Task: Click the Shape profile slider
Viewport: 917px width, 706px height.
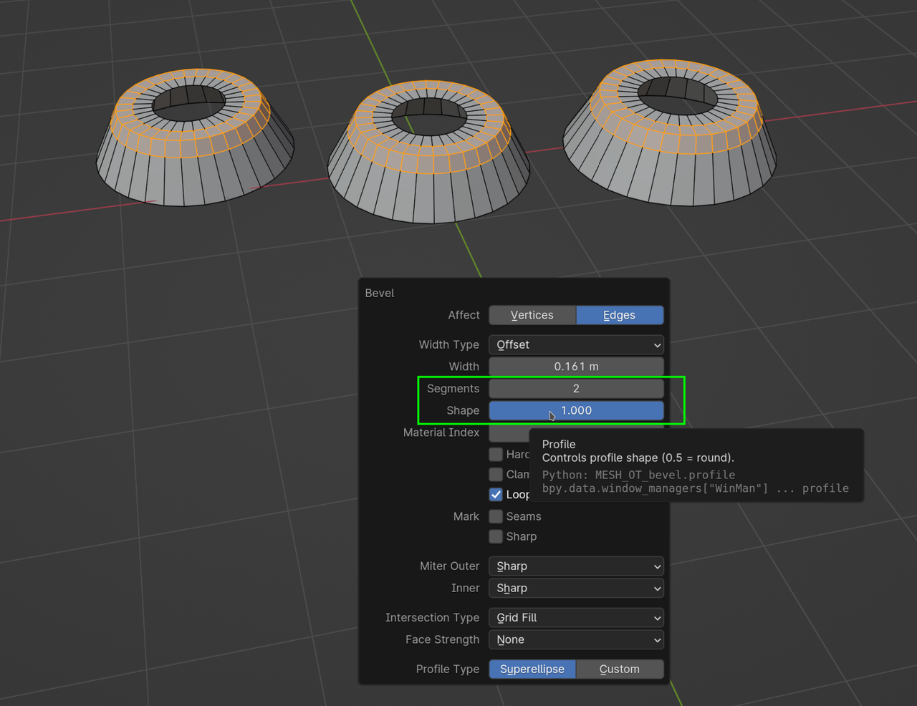Action: (576, 410)
